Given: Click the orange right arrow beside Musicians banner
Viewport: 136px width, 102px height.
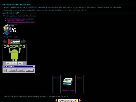Looking at the screenshot, I should 80,100.
